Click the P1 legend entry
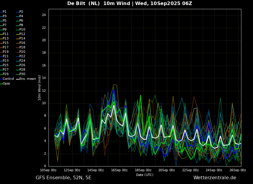This screenshot has width=253, height=184. [3, 12]
